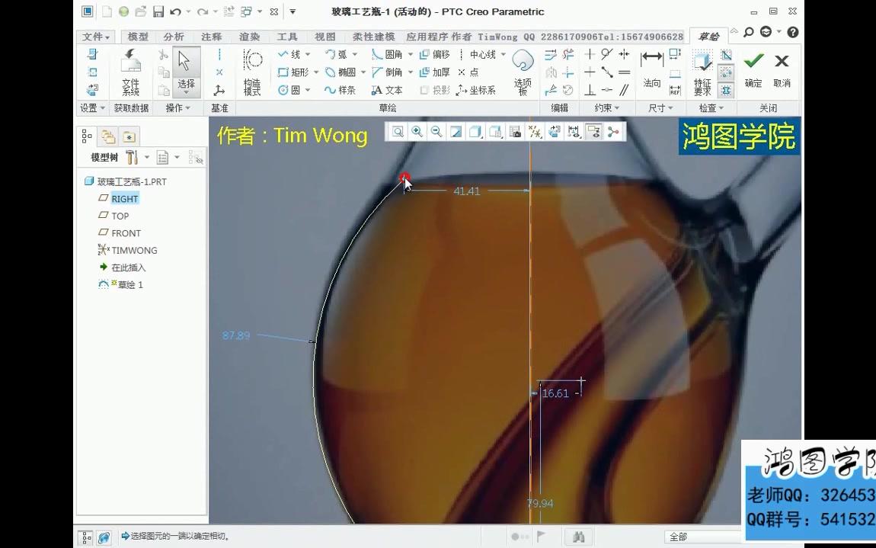The height and width of the screenshot is (548, 876).
Task: Select the RIGHT datum plane in model tree
Action: click(x=123, y=198)
